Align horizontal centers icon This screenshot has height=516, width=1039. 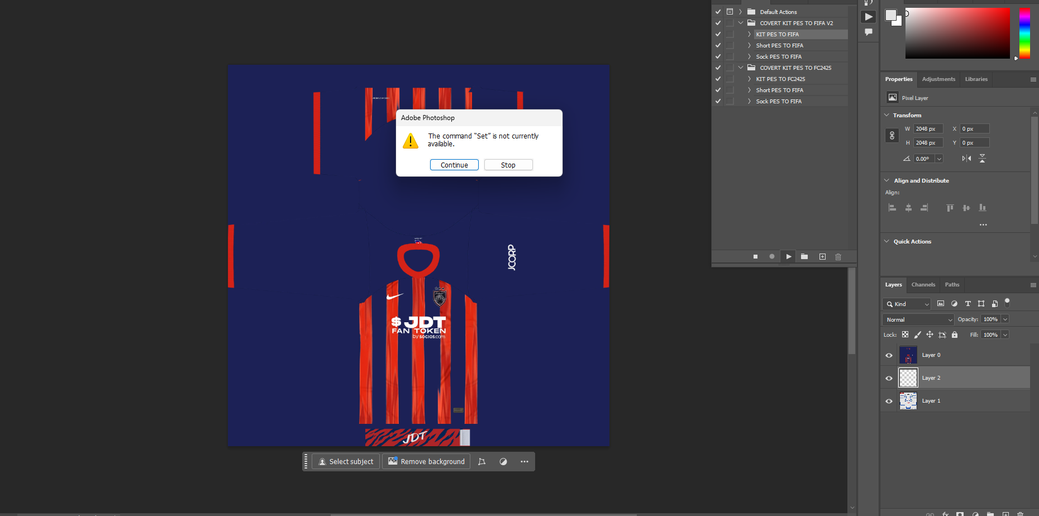908,208
